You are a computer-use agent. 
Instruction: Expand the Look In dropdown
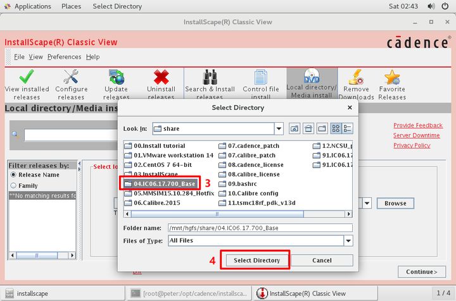pos(279,128)
